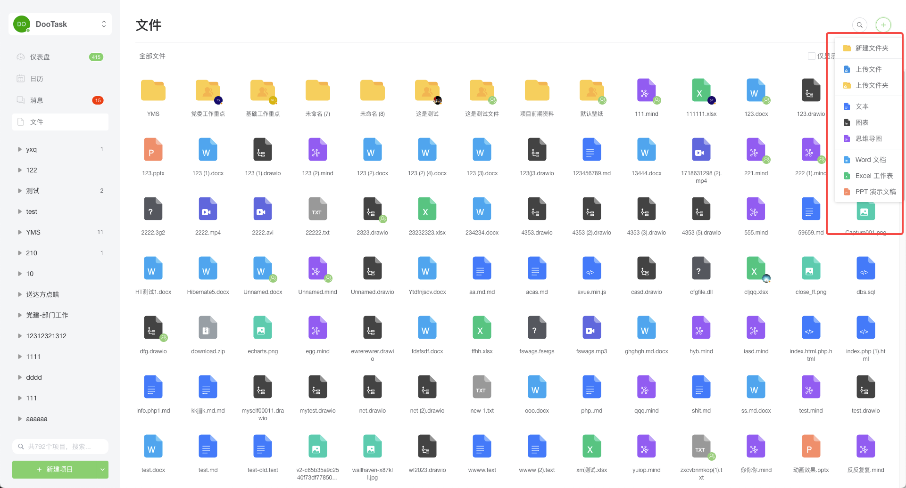Open the search icon in top right

[x=860, y=24]
